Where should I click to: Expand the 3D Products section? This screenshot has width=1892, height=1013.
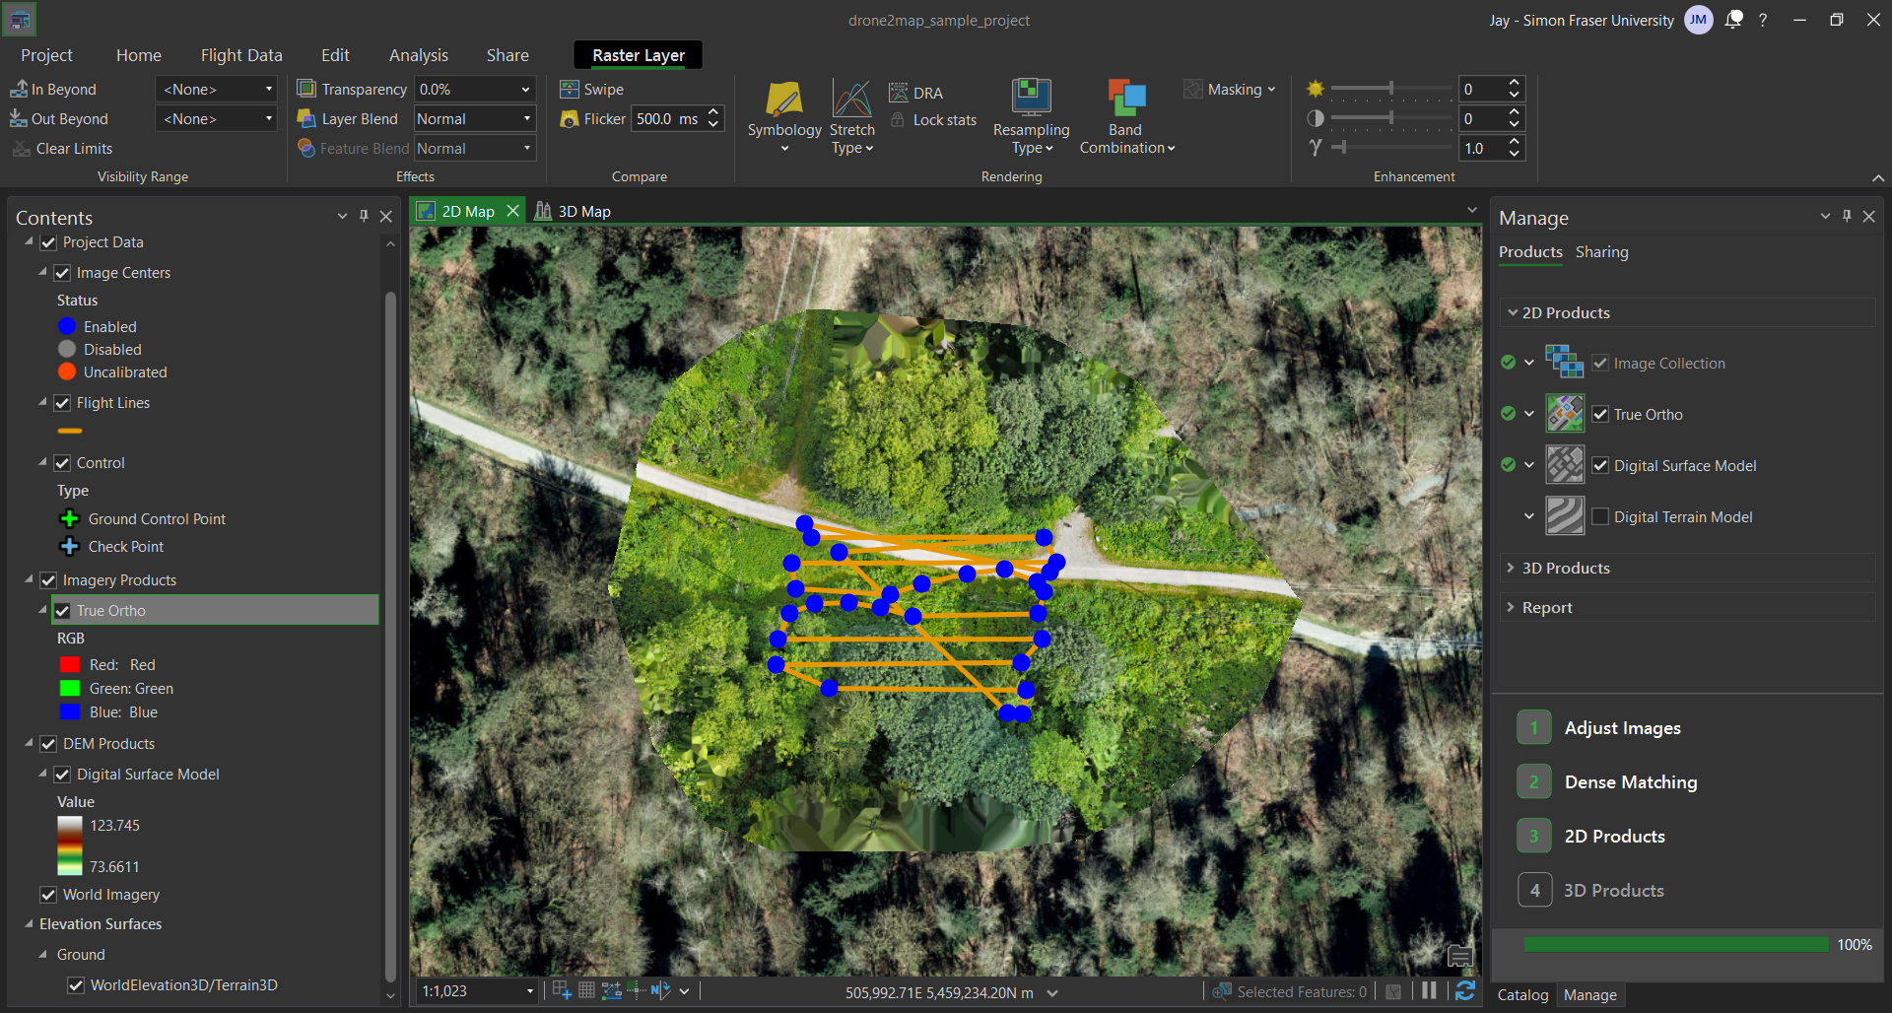(1511, 569)
